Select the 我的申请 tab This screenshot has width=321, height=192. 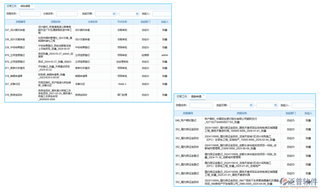click(196, 96)
